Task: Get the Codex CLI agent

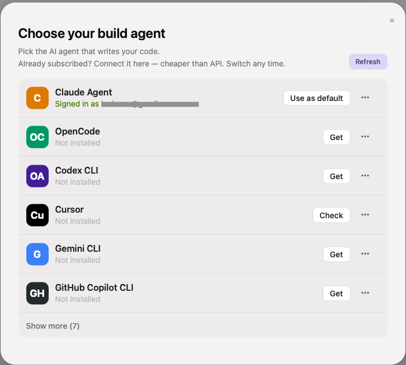Action: [x=336, y=176]
